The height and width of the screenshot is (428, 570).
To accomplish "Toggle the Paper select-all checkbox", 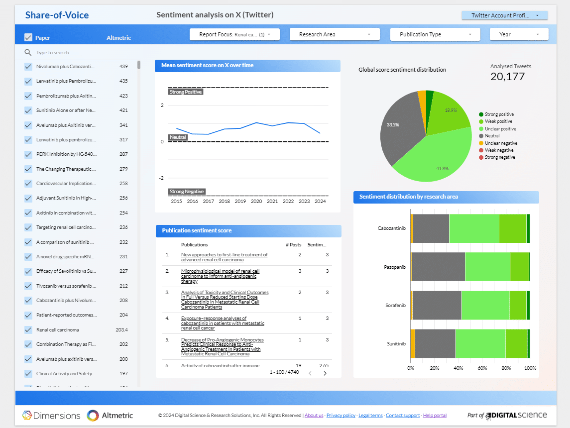I will 28,38.
